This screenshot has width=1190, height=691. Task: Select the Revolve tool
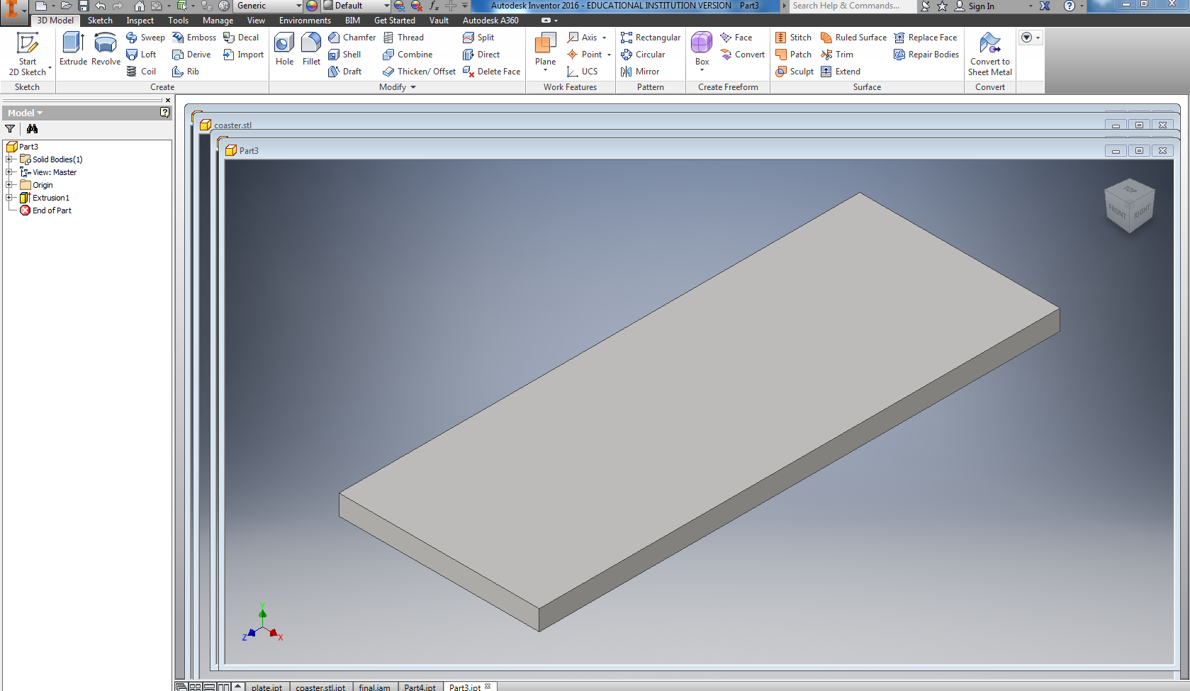pos(106,49)
